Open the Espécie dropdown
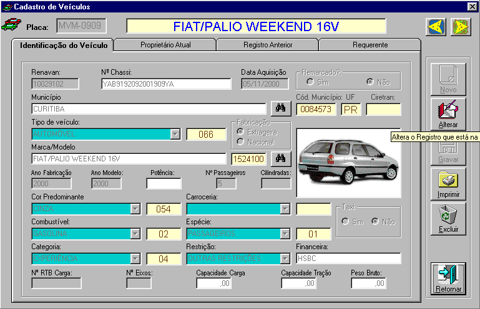The width and height of the screenshot is (480, 309). point(285,234)
